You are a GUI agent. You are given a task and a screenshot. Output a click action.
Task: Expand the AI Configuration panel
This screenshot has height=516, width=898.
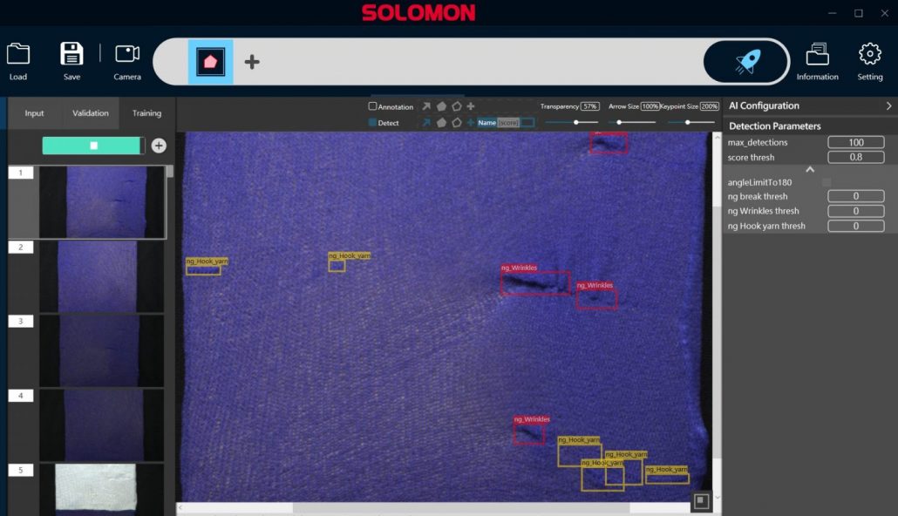click(888, 105)
